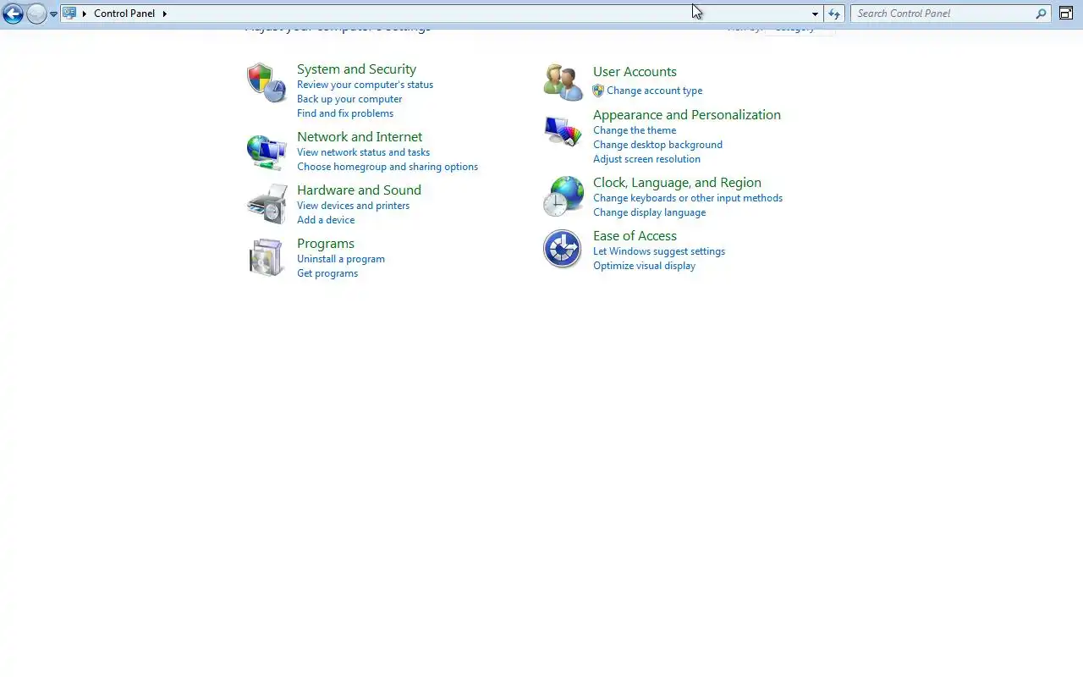Expand the arrow after Control Panel breadcrumb
Viewport: 1083px width, 677px height.
(x=164, y=14)
